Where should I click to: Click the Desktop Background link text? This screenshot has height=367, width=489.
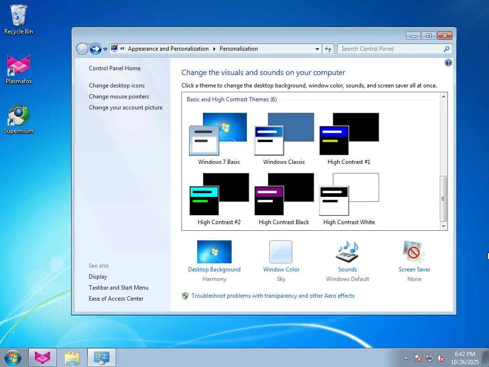214,270
